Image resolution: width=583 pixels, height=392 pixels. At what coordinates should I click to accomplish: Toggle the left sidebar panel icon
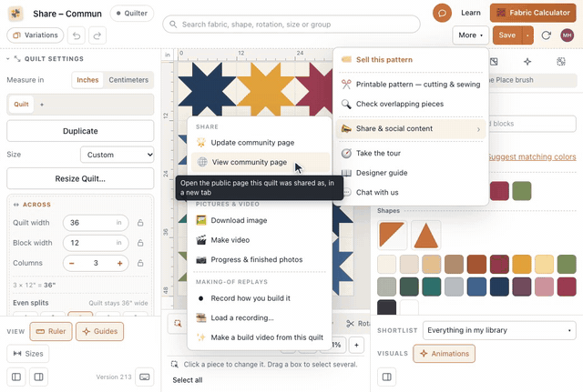tap(16, 377)
